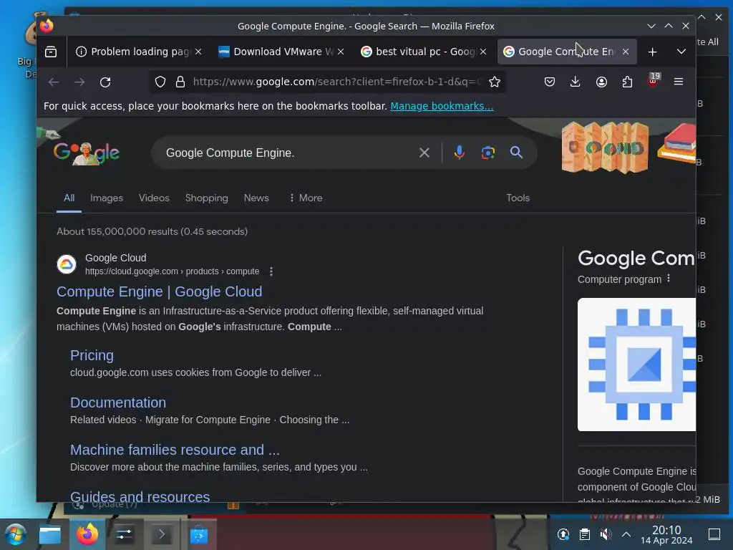
Task: Go back to previous page
Action: pyautogui.click(x=54, y=82)
